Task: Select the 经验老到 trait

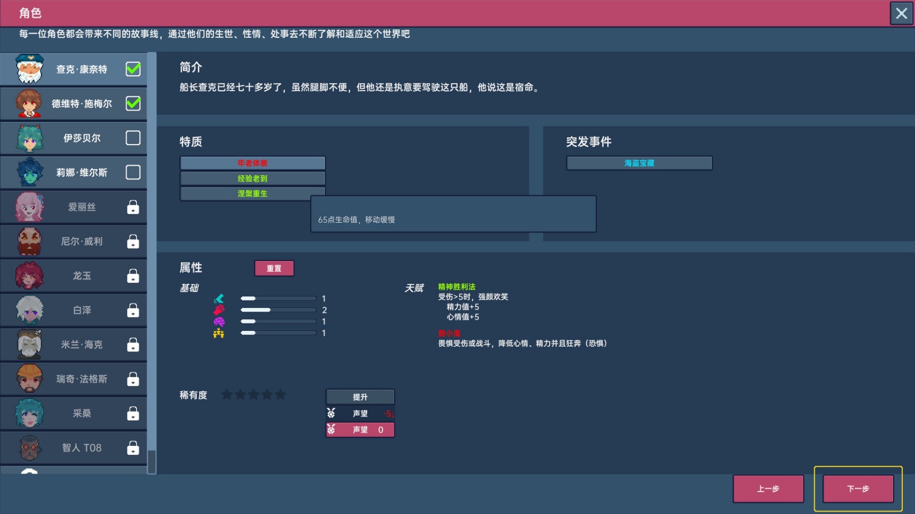Action: 253,178
